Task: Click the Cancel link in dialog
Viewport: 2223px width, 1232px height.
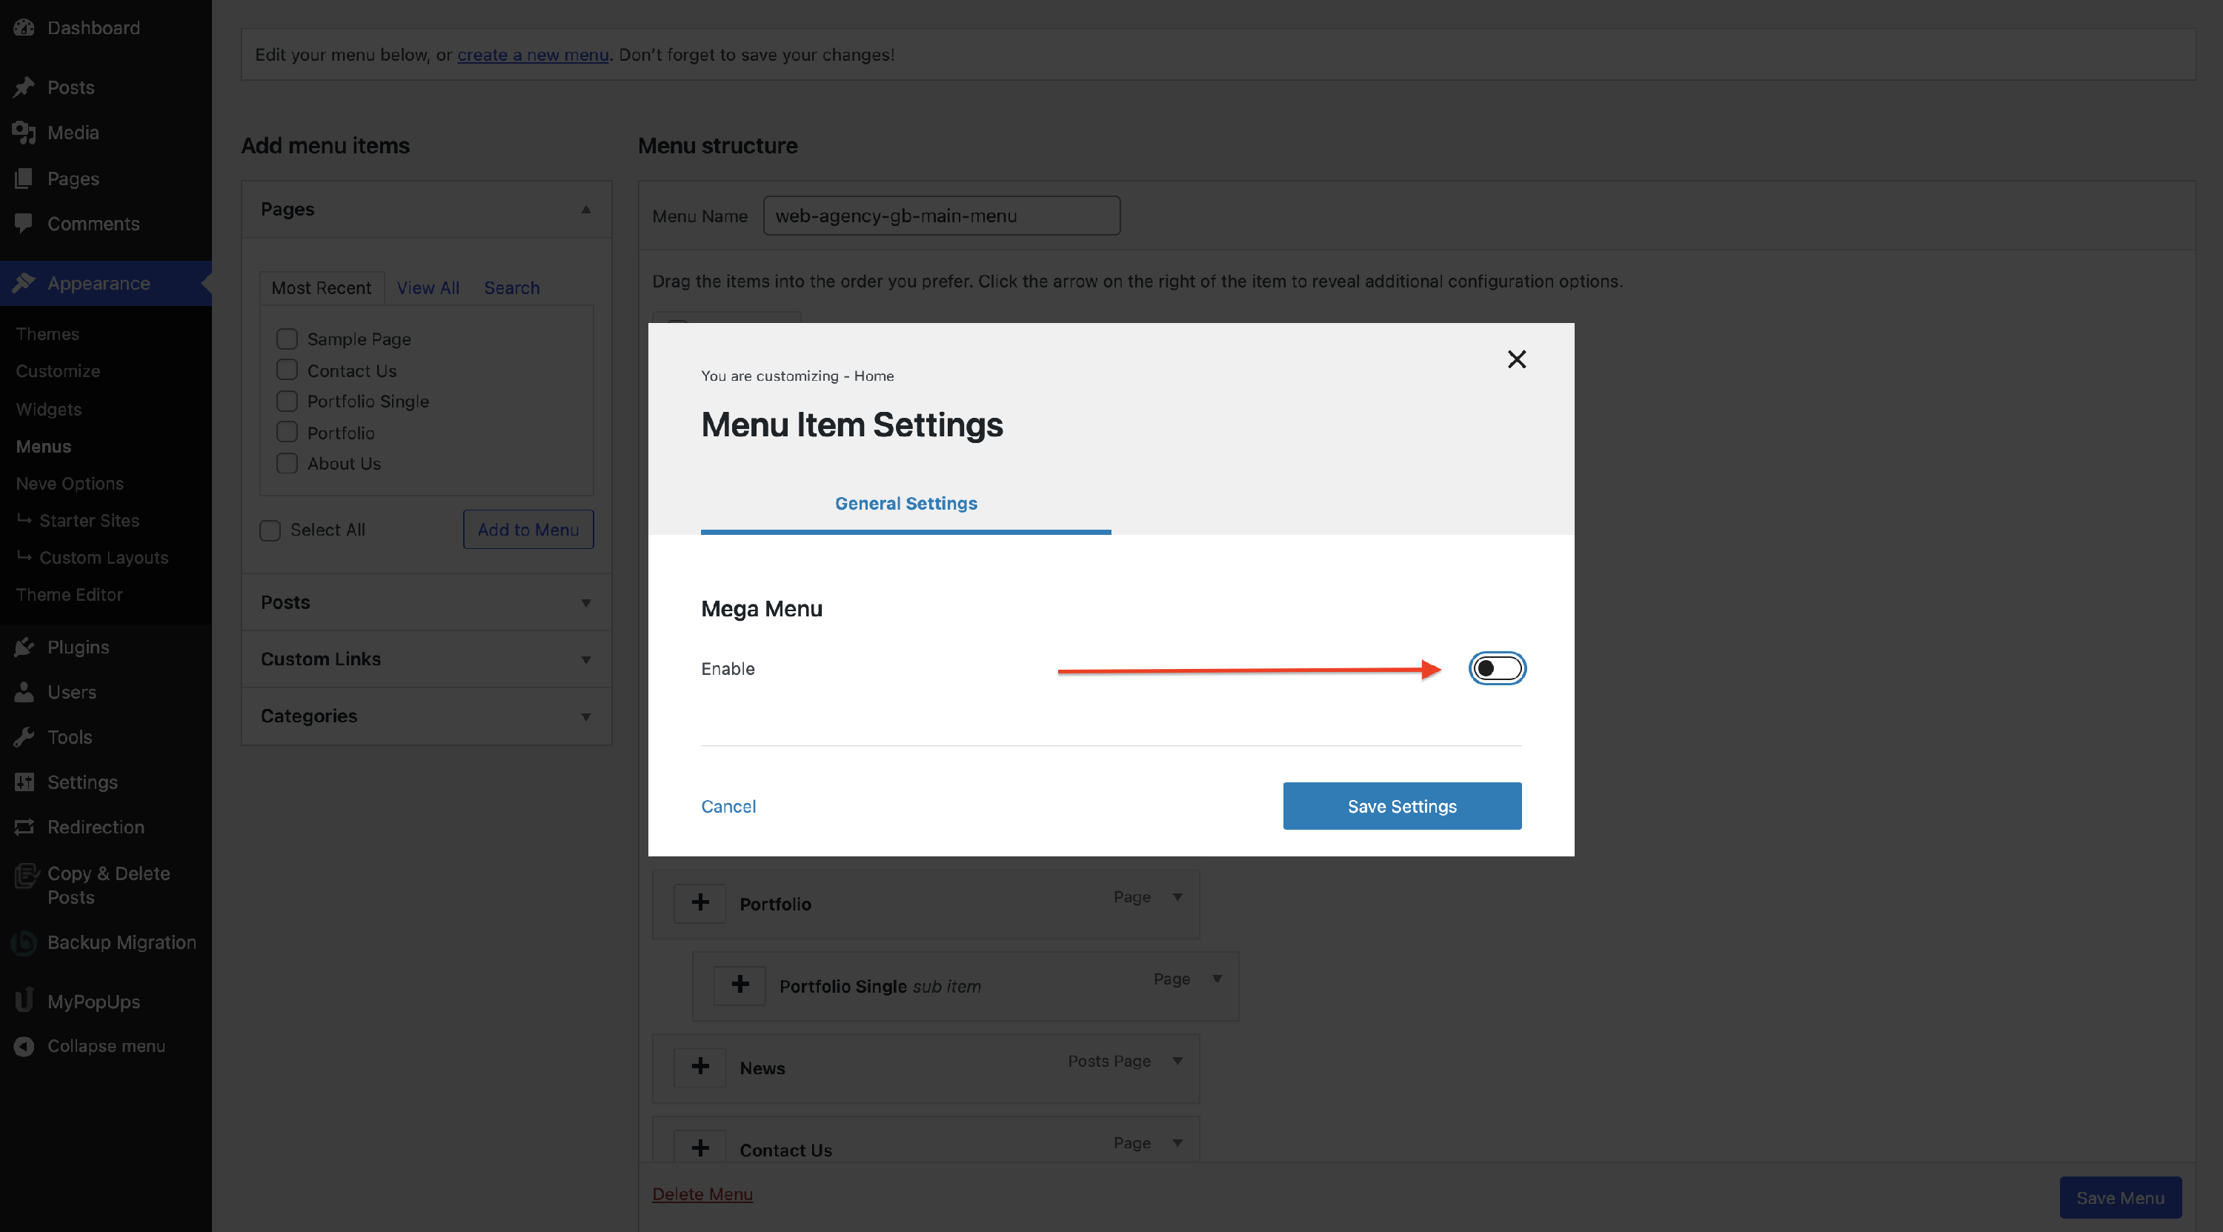Action: [728, 806]
